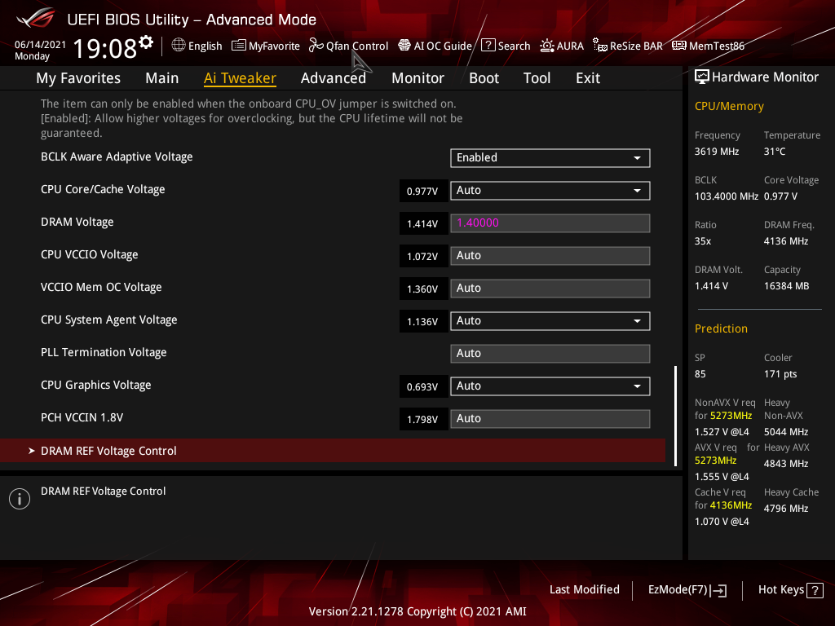
Task: Click the 06/14/2021 date text
Action: 40,45
